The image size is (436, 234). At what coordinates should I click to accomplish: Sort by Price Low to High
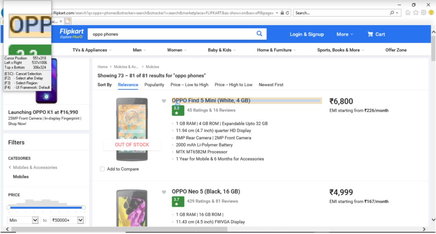click(189, 85)
